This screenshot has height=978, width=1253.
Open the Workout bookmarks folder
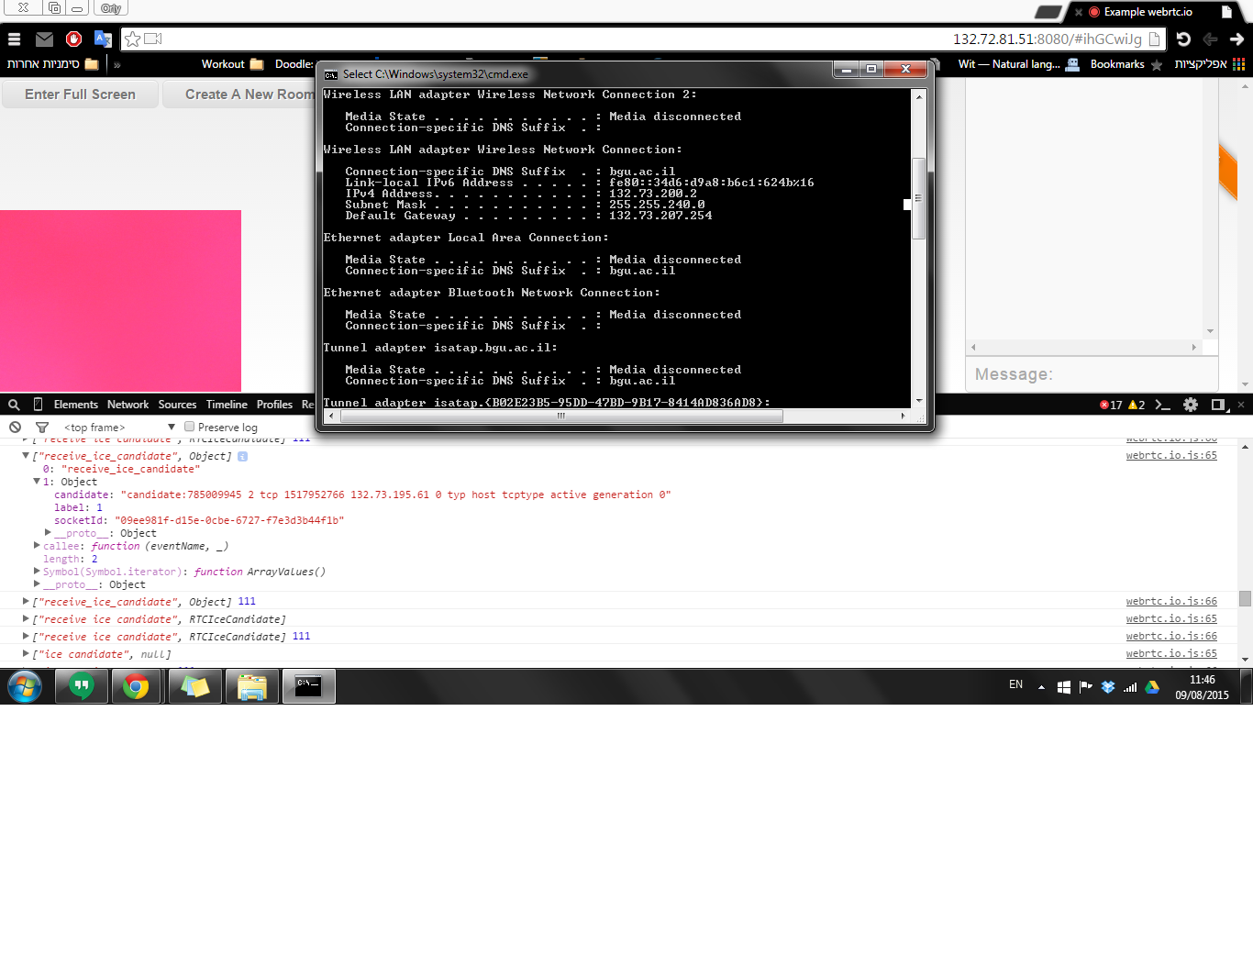pyautogui.click(x=232, y=64)
